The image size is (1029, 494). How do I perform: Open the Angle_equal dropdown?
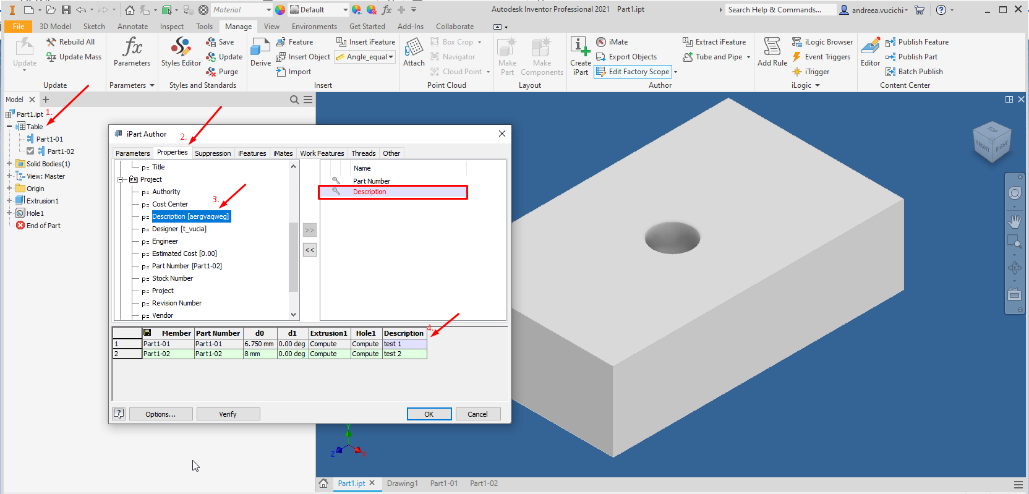point(391,57)
